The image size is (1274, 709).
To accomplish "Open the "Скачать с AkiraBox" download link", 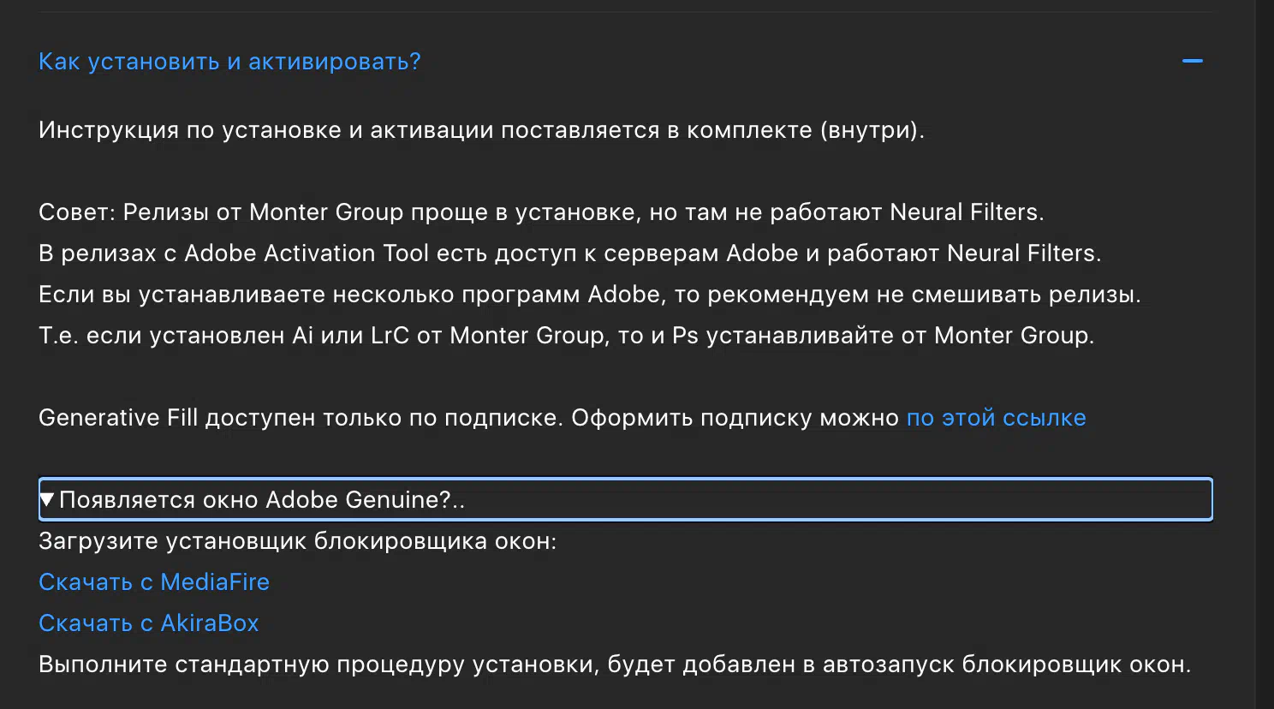I will [x=149, y=623].
